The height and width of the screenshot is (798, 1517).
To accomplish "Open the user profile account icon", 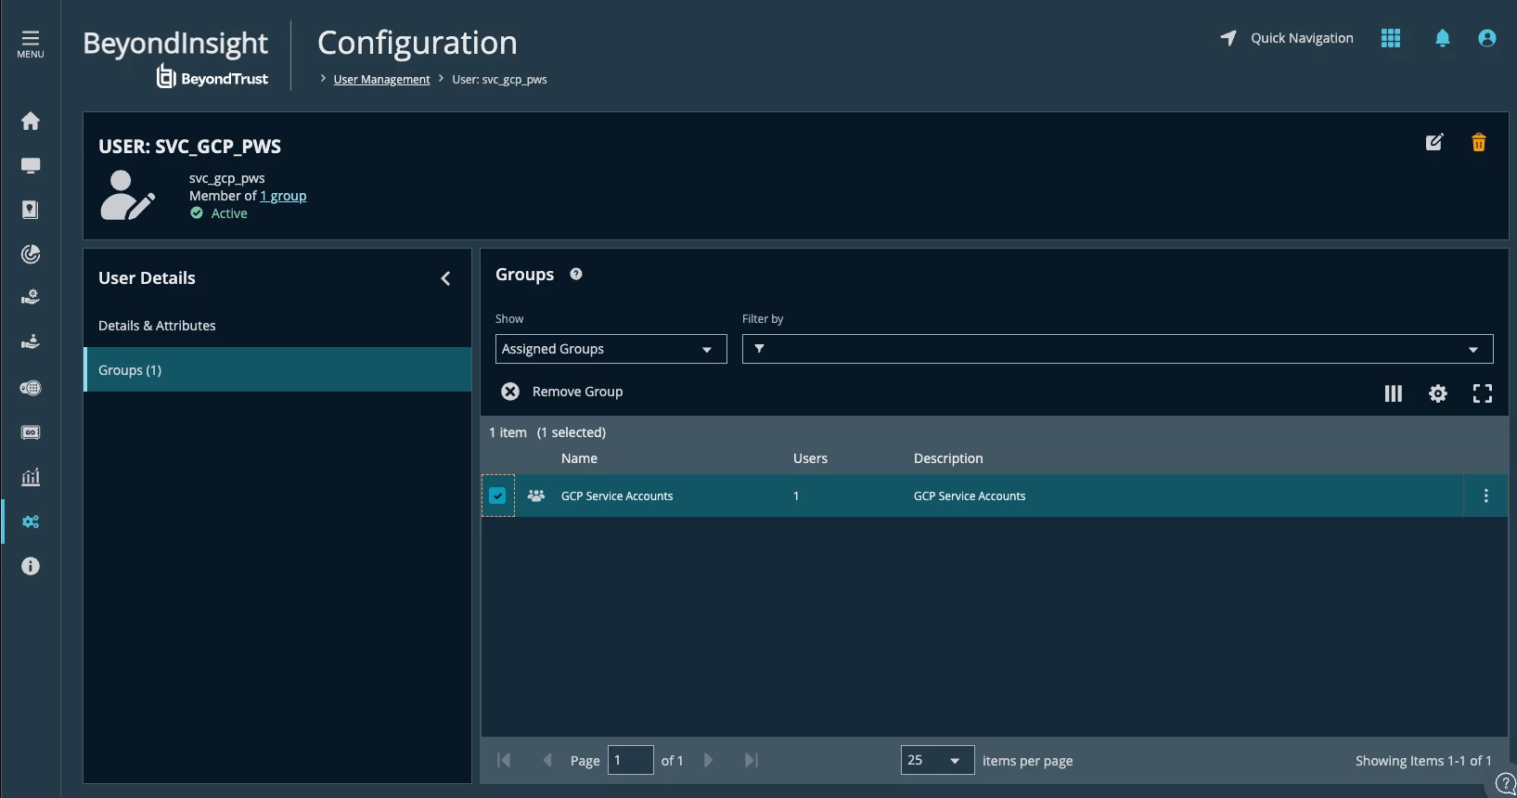I will pos(1486,38).
